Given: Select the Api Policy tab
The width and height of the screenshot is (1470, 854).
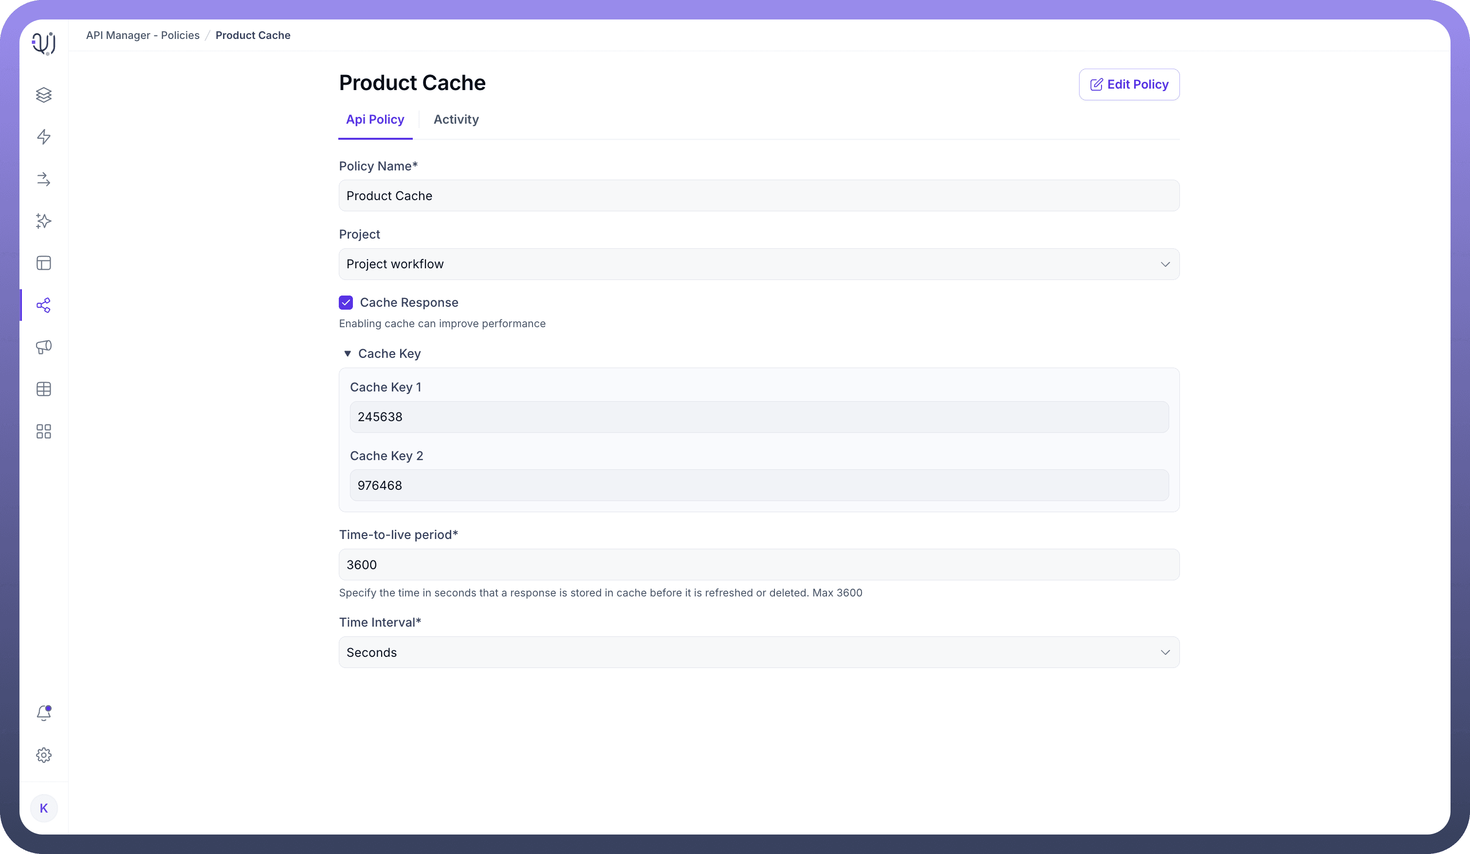Looking at the screenshot, I should [x=375, y=120].
